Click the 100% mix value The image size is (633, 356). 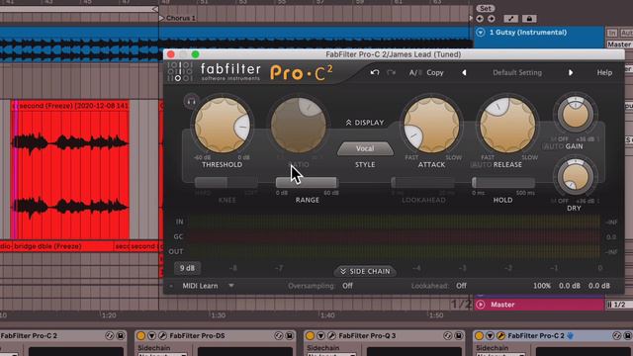click(x=542, y=286)
